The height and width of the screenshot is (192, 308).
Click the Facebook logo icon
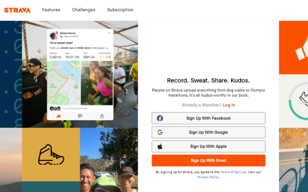tap(160, 119)
